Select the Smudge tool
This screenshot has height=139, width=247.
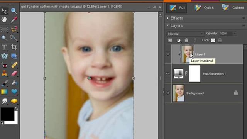coord(4,101)
